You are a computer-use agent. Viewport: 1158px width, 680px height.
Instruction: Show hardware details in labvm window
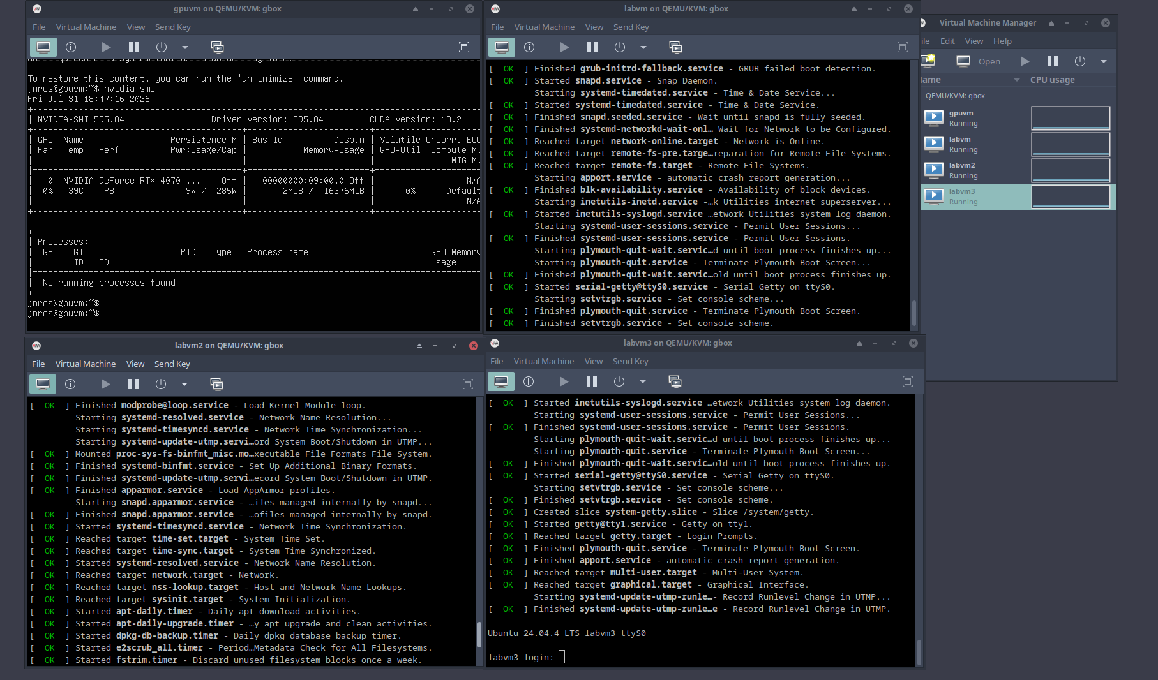[529, 47]
